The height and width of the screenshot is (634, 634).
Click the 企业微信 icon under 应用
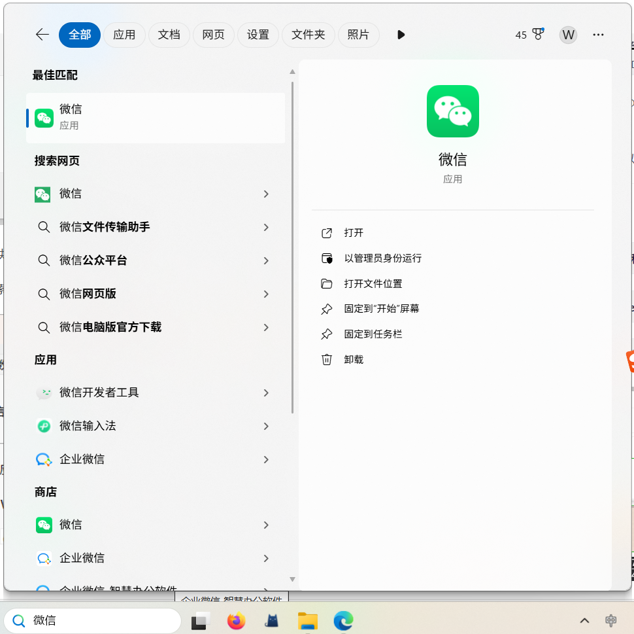[x=44, y=459]
